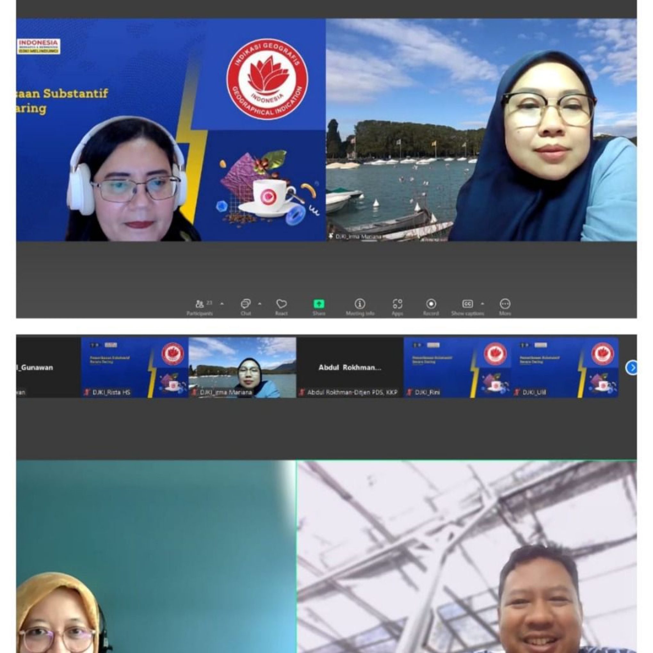Start recording with Record icon
This screenshot has height=653, width=653.
pyautogui.click(x=431, y=303)
